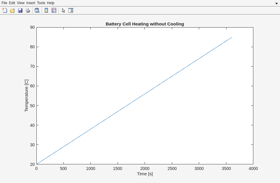The image size is (280, 183).
Task: Expand the Tools menu
Action: coord(41,3)
